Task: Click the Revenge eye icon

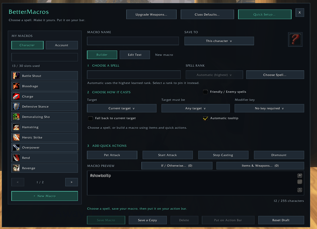Action: click(x=16, y=168)
